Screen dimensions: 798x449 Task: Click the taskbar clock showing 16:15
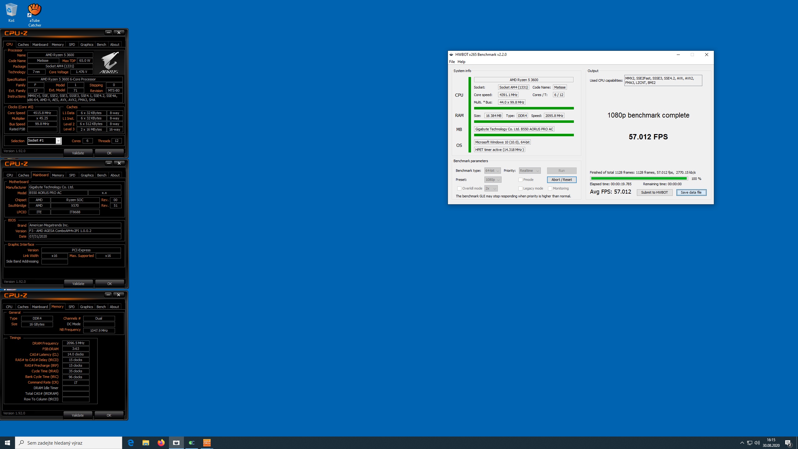tap(771, 443)
